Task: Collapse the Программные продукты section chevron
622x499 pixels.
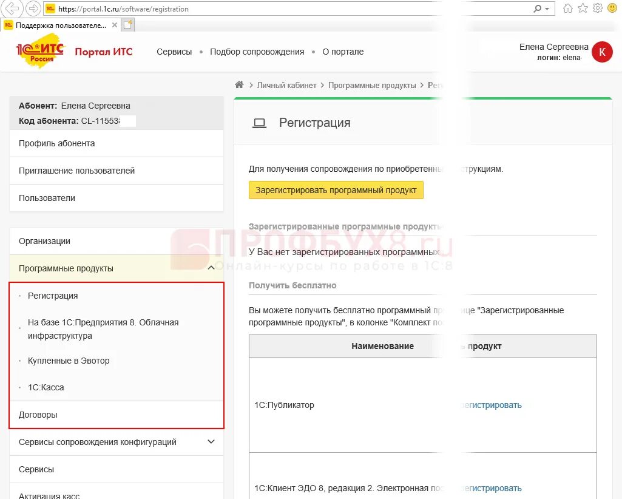Action: (x=211, y=268)
